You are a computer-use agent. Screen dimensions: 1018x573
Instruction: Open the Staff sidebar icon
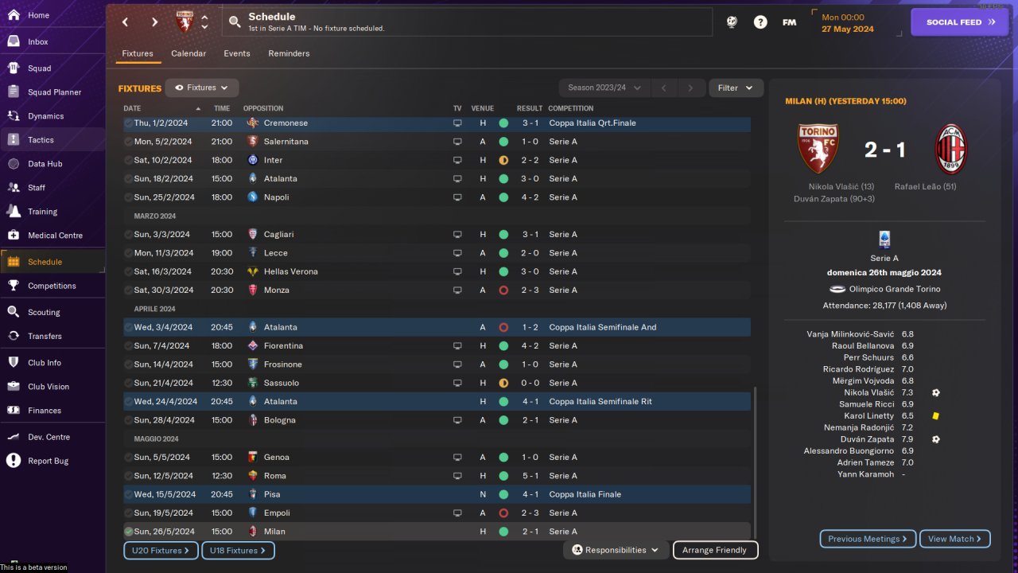[x=14, y=187]
